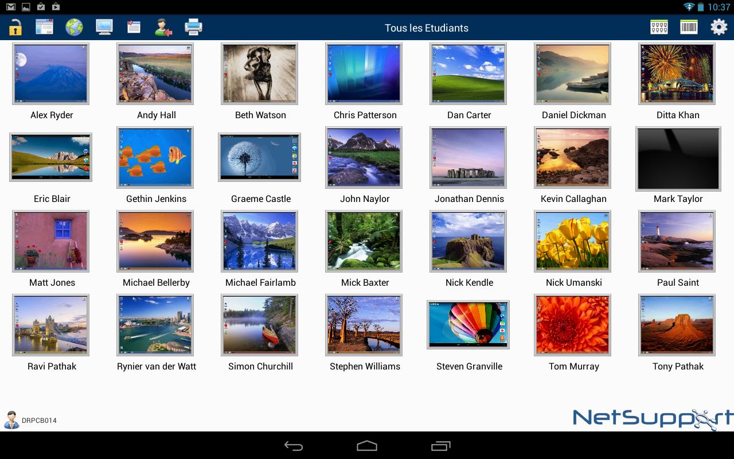Image resolution: width=734 pixels, height=459 pixels.
Task: Select Gethin Jenkins' fish thumbnail
Action: click(155, 157)
